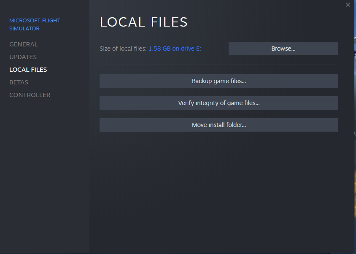Viewport: 356px width, 254px height.
Task: Open the General settings section
Action: click(23, 44)
